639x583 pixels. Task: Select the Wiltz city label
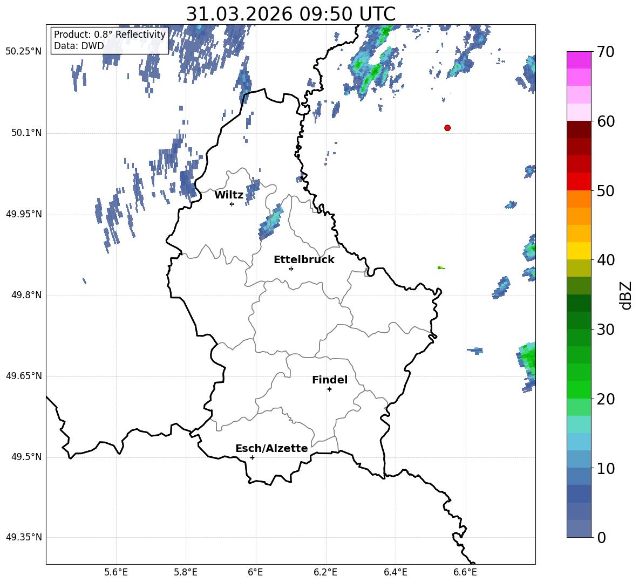pos(229,195)
